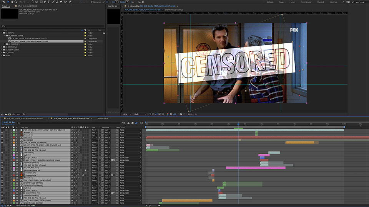Screen dimensions: 369x207
Task: Click the snapshot camera icon in viewer
Action: [181, 114]
